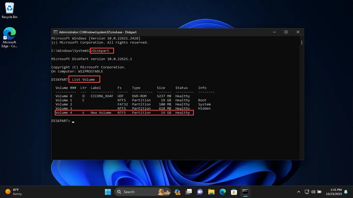
Task: Open the clock and date panel
Action: [334, 192]
